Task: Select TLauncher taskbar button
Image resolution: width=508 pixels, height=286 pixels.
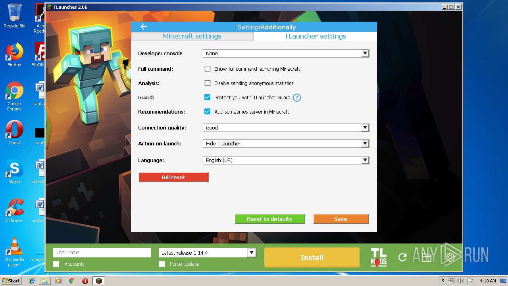Action: [99, 281]
